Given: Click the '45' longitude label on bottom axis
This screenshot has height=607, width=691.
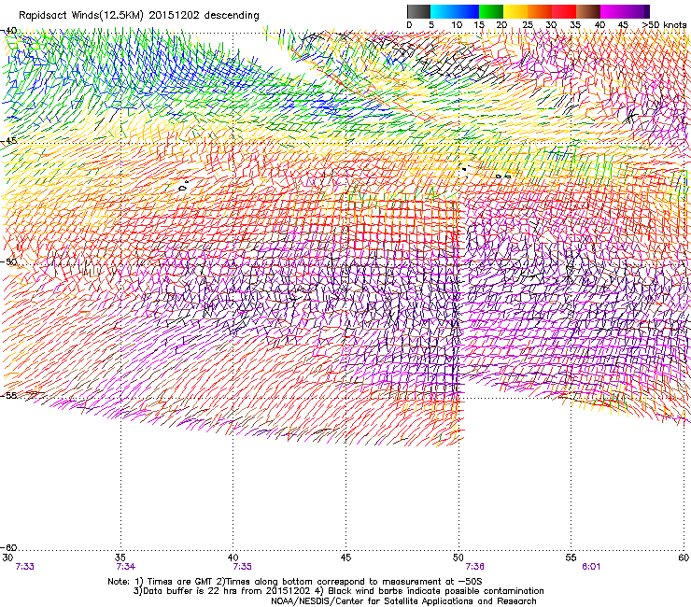Looking at the screenshot, I should 345,558.
